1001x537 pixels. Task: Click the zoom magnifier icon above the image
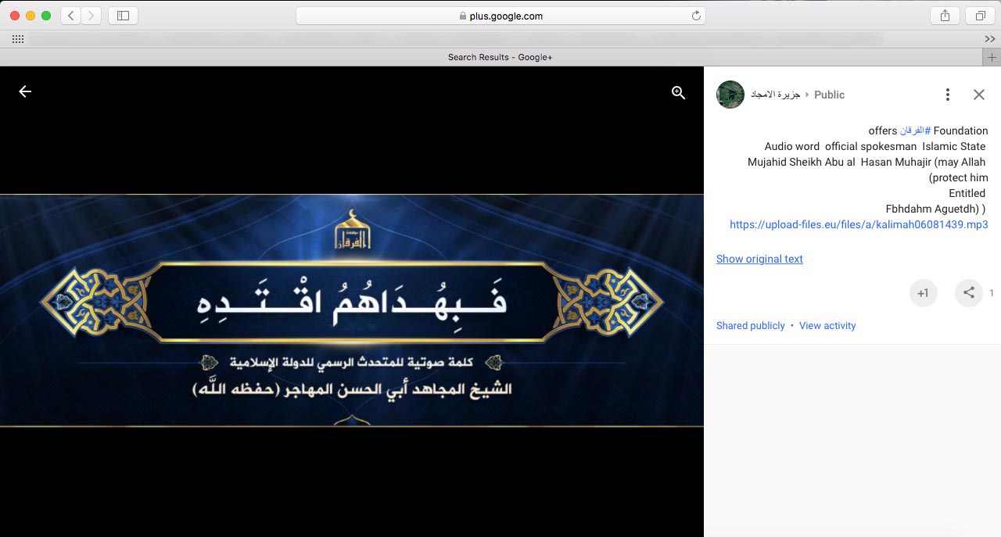pyautogui.click(x=678, y=92)
